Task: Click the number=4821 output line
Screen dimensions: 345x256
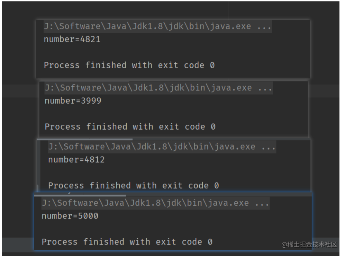Action: click(x=72, y=39)
